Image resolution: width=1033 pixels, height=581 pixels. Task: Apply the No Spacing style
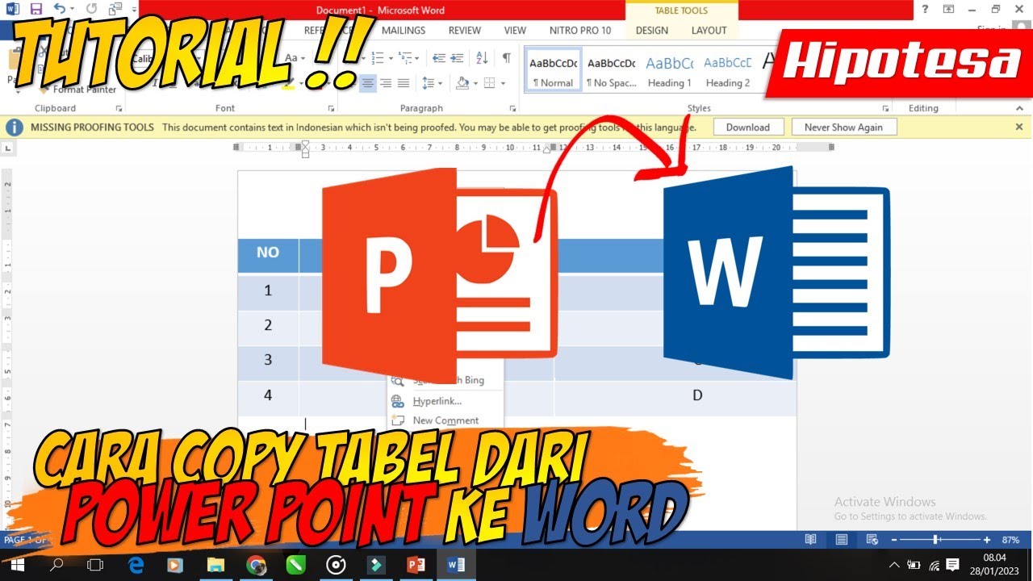[x=611, y=70]
